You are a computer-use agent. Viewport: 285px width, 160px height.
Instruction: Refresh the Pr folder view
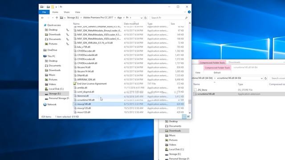pos(146,18)
